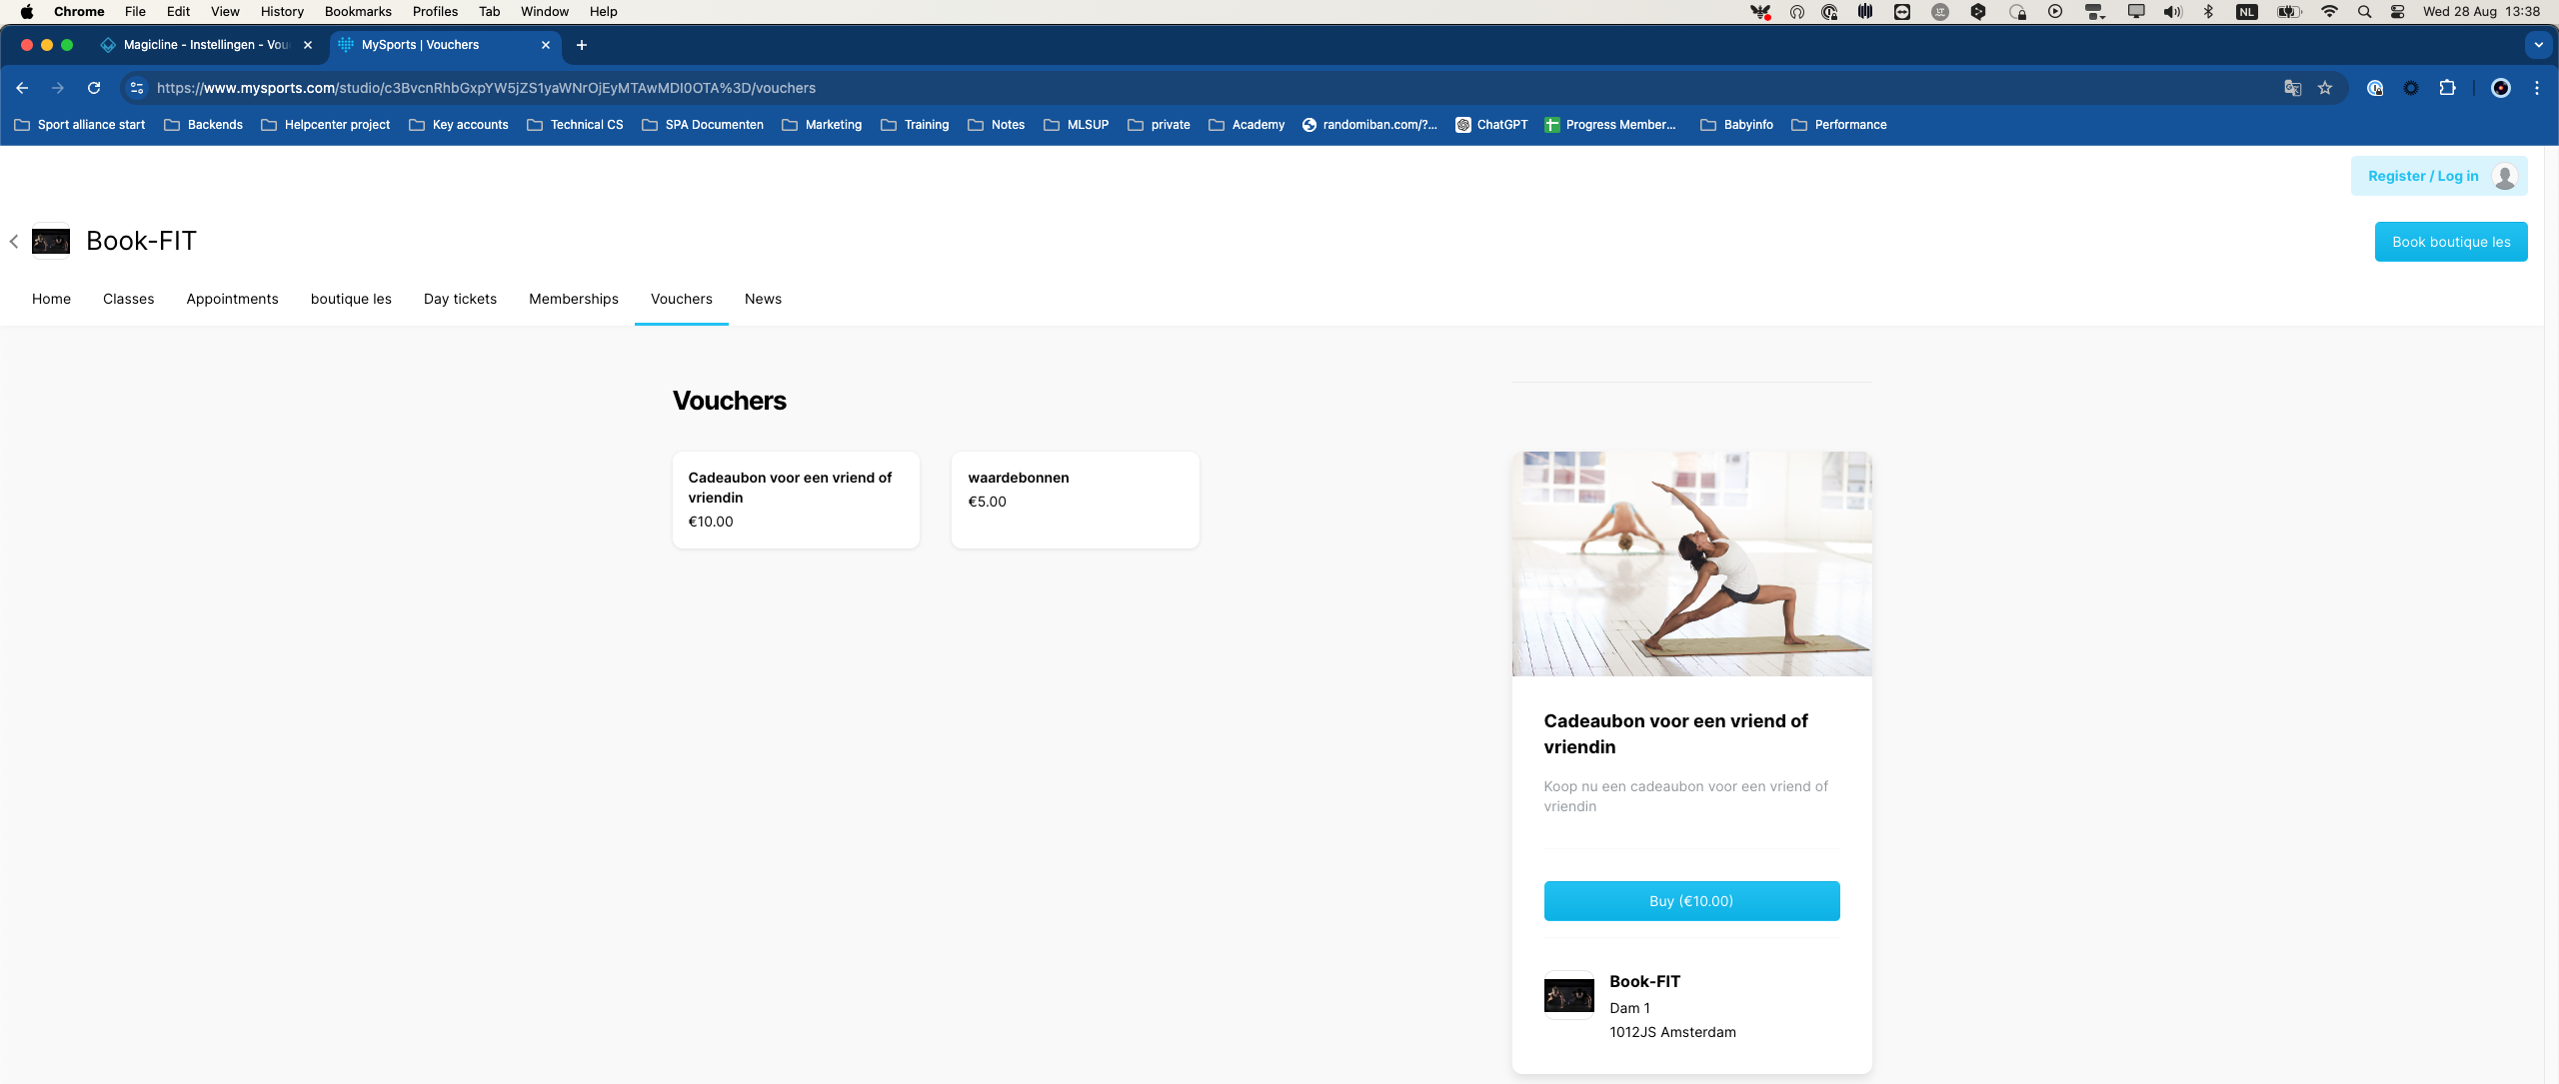Close the Magicline Instellingen tab
This screenshot has height=1084, width=2559.
pyautogui.click(x=308, y=45)
